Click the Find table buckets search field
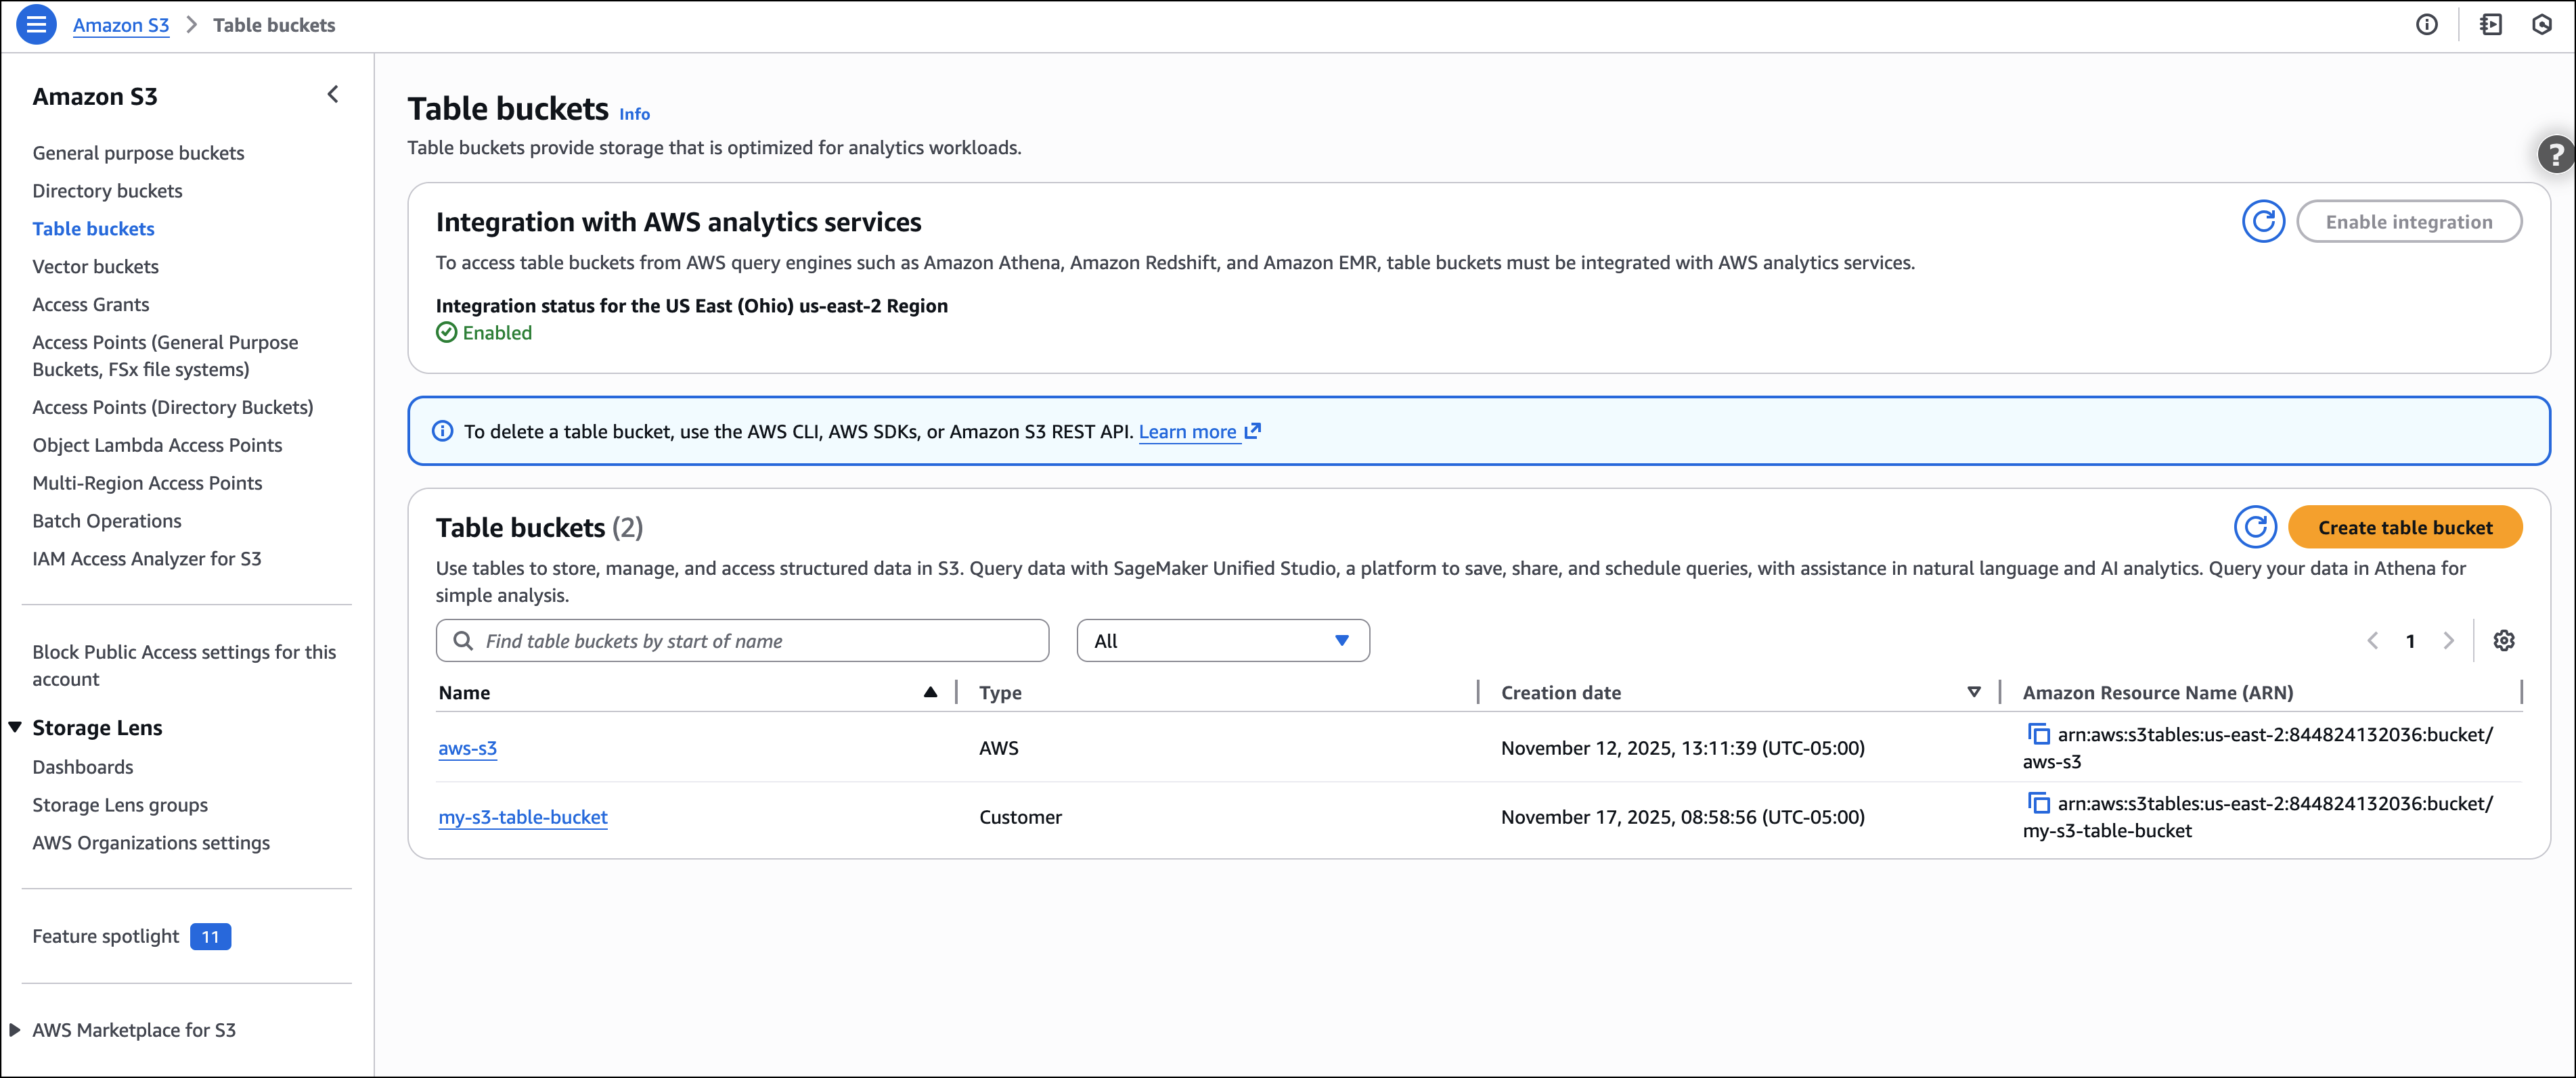Viewport: 2576px width, 1078px height. click(x=742, y=640)
